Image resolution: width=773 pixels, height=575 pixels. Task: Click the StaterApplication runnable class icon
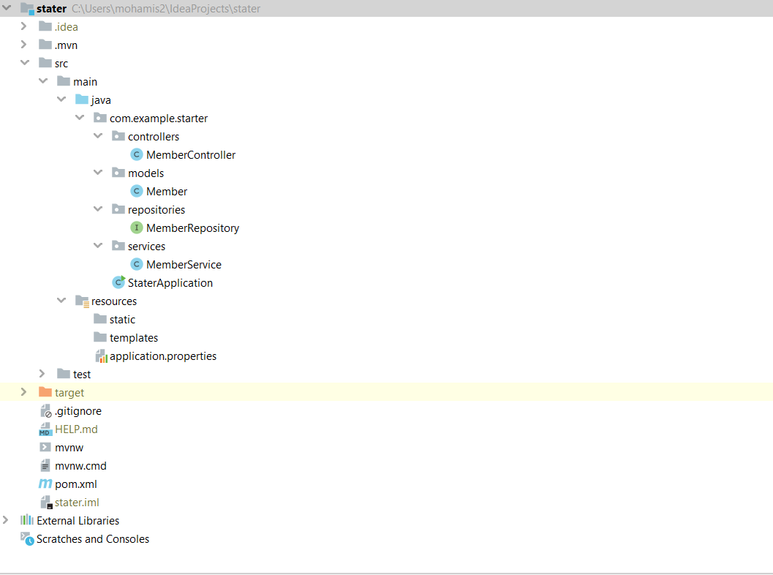118,282
